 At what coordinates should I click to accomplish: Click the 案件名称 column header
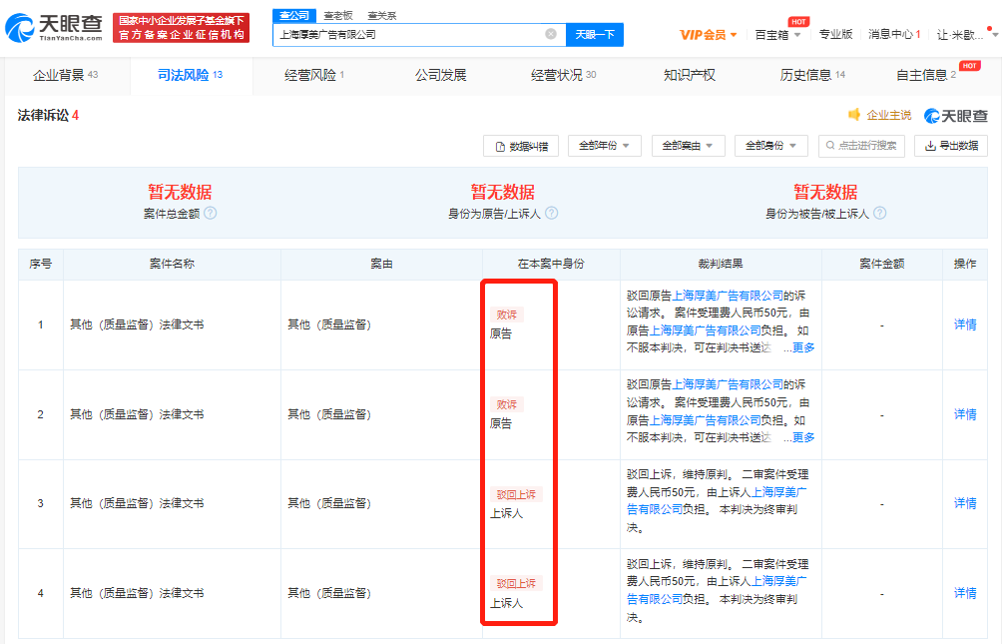(172, 264)
